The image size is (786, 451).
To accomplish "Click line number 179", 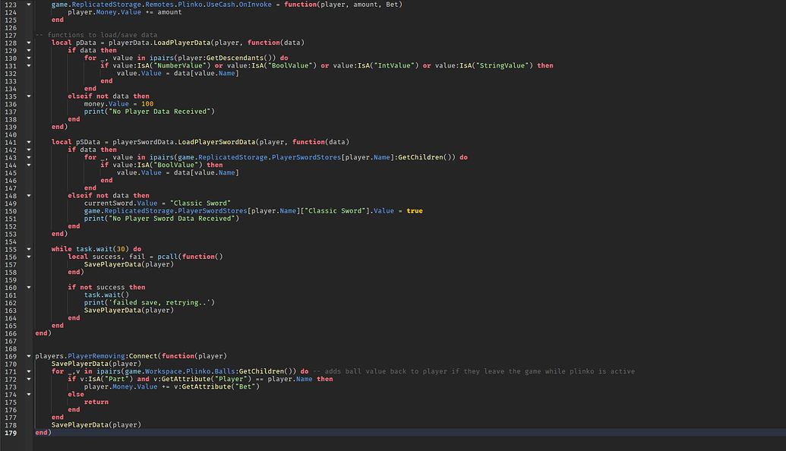I will click(11, 433).
